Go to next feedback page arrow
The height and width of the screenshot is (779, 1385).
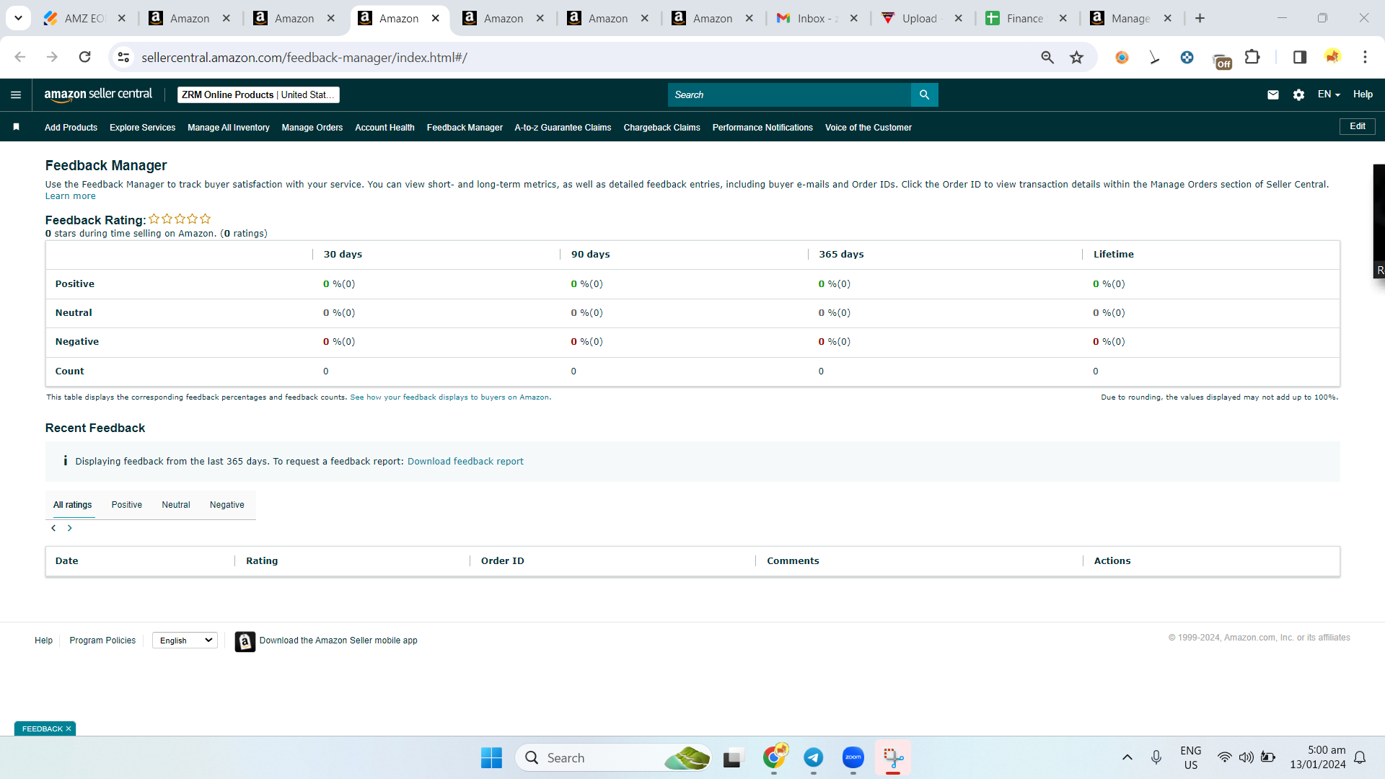point(70,528)
